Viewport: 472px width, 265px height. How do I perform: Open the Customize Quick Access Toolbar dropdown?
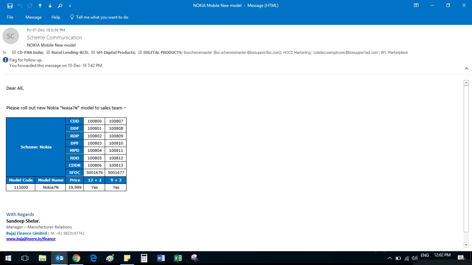70,6
